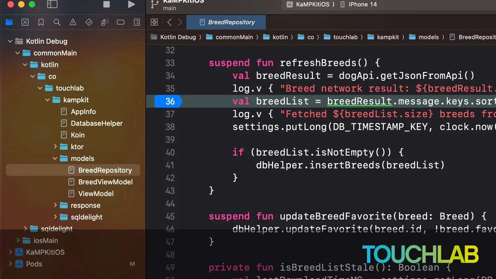Go back with the editor history arrow

tap(169, 22)
